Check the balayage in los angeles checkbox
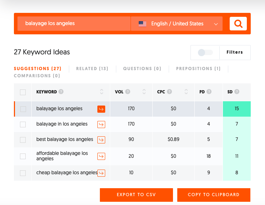The height and width of the screenshot is (205, 265). [x=23, y=125]
